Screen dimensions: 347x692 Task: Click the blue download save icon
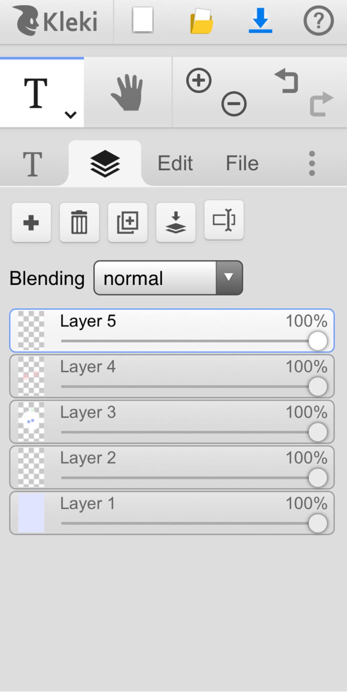pos(260,21)
